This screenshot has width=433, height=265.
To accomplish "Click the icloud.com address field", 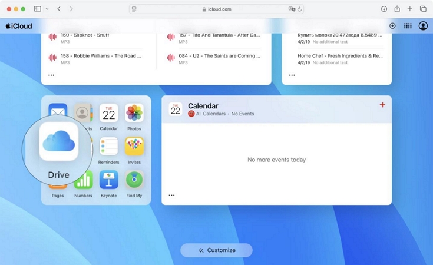I will tap(217, 9).
